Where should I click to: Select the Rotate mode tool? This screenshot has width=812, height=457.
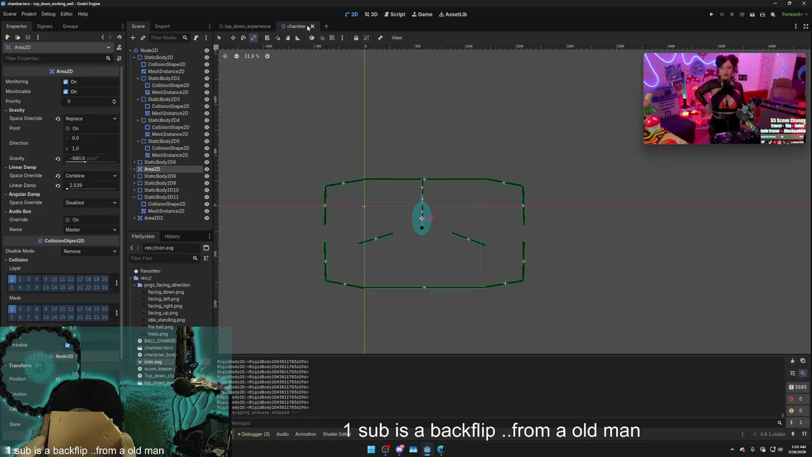[x=243, y=37]
